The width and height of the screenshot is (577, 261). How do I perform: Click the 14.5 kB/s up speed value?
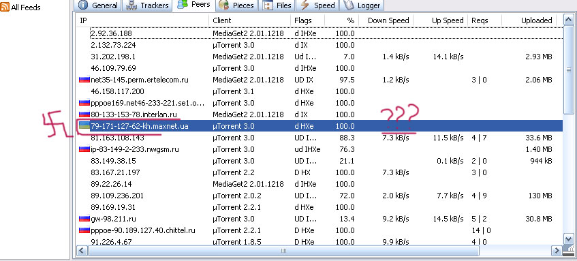click(448, 219)
